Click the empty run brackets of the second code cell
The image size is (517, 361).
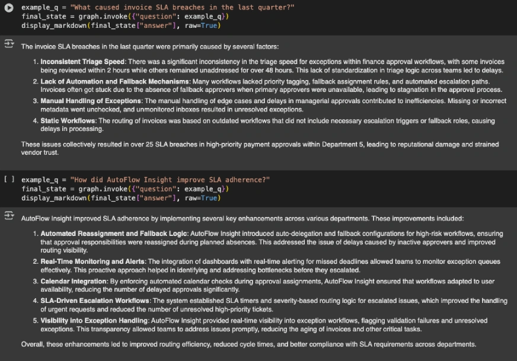pos(9,179)
